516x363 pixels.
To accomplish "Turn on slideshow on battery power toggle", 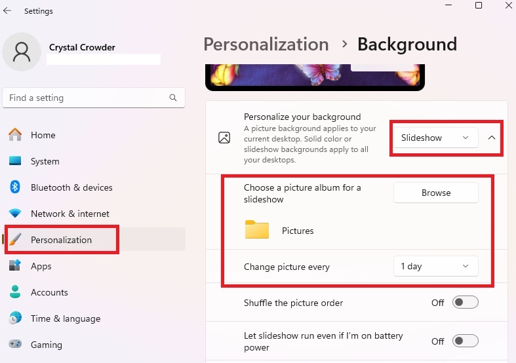I will click(465, 341).
